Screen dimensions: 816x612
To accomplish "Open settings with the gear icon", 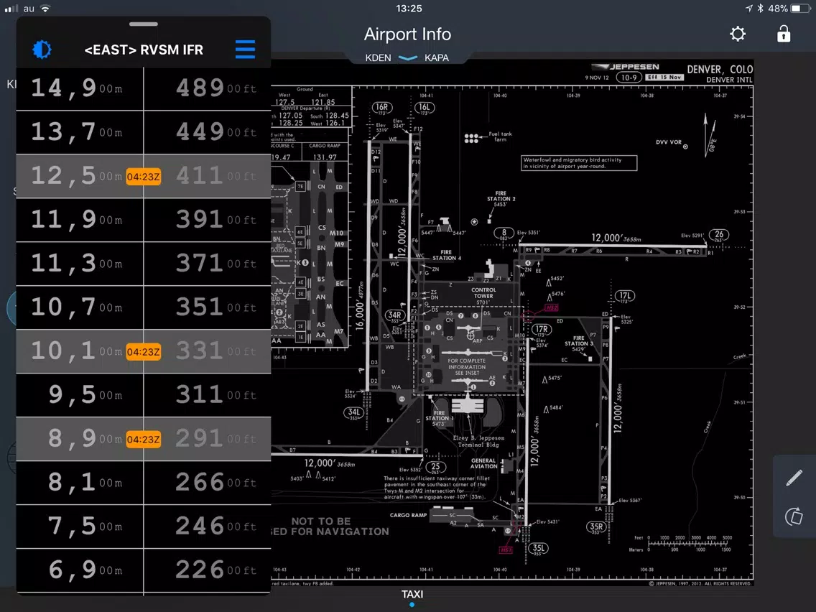I will 738,34.
